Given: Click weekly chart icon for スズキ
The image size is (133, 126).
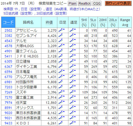Looking at the screenshot, I should pos(72,92).
